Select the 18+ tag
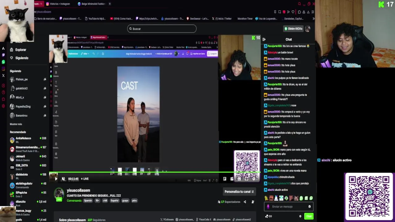 (x=97, y=201)
